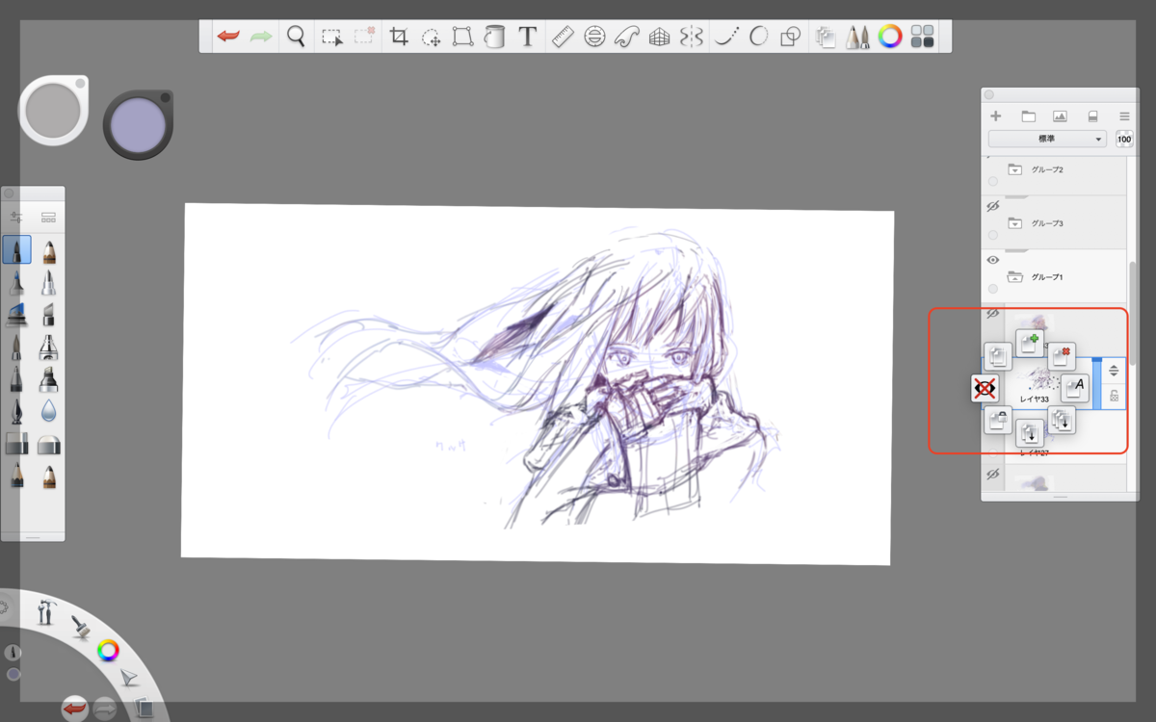Choose delete layer in marking menu
Image resolution: width=1156 pixels, height=722 pixels.
pyautogui.click(x=1062, y=356)
